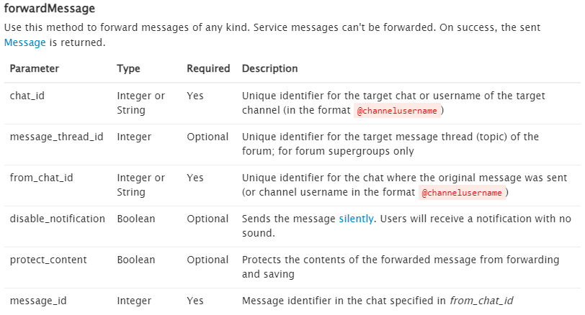
Task: Click Integer or String in chat_id row
Action: pyautogui.click(x=140, y=103)
